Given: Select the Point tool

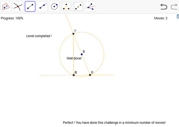Looking at the screenshot, I should point(6,6).
